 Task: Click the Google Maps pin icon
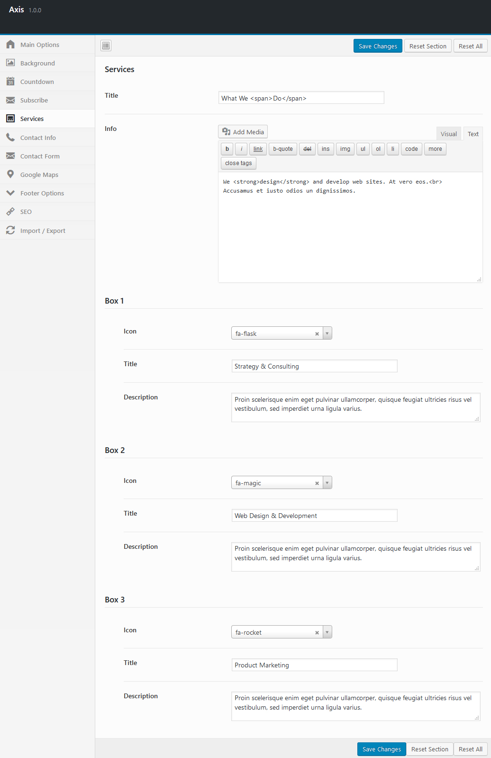click(x=10, y=175)
